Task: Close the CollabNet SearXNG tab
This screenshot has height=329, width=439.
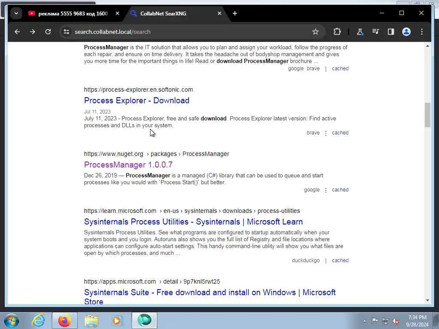Action: (219, 13)
